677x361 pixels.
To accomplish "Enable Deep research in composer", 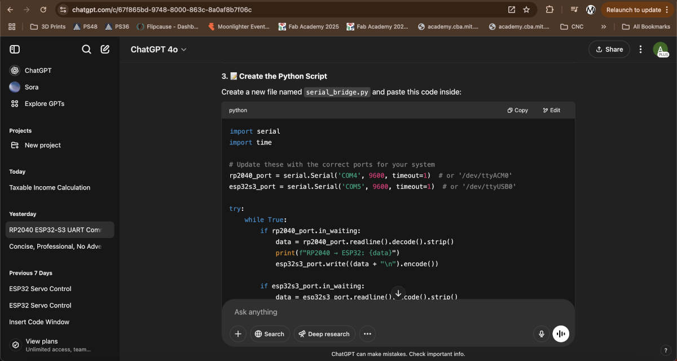I will pyautogui.click(x=324, y=334).
